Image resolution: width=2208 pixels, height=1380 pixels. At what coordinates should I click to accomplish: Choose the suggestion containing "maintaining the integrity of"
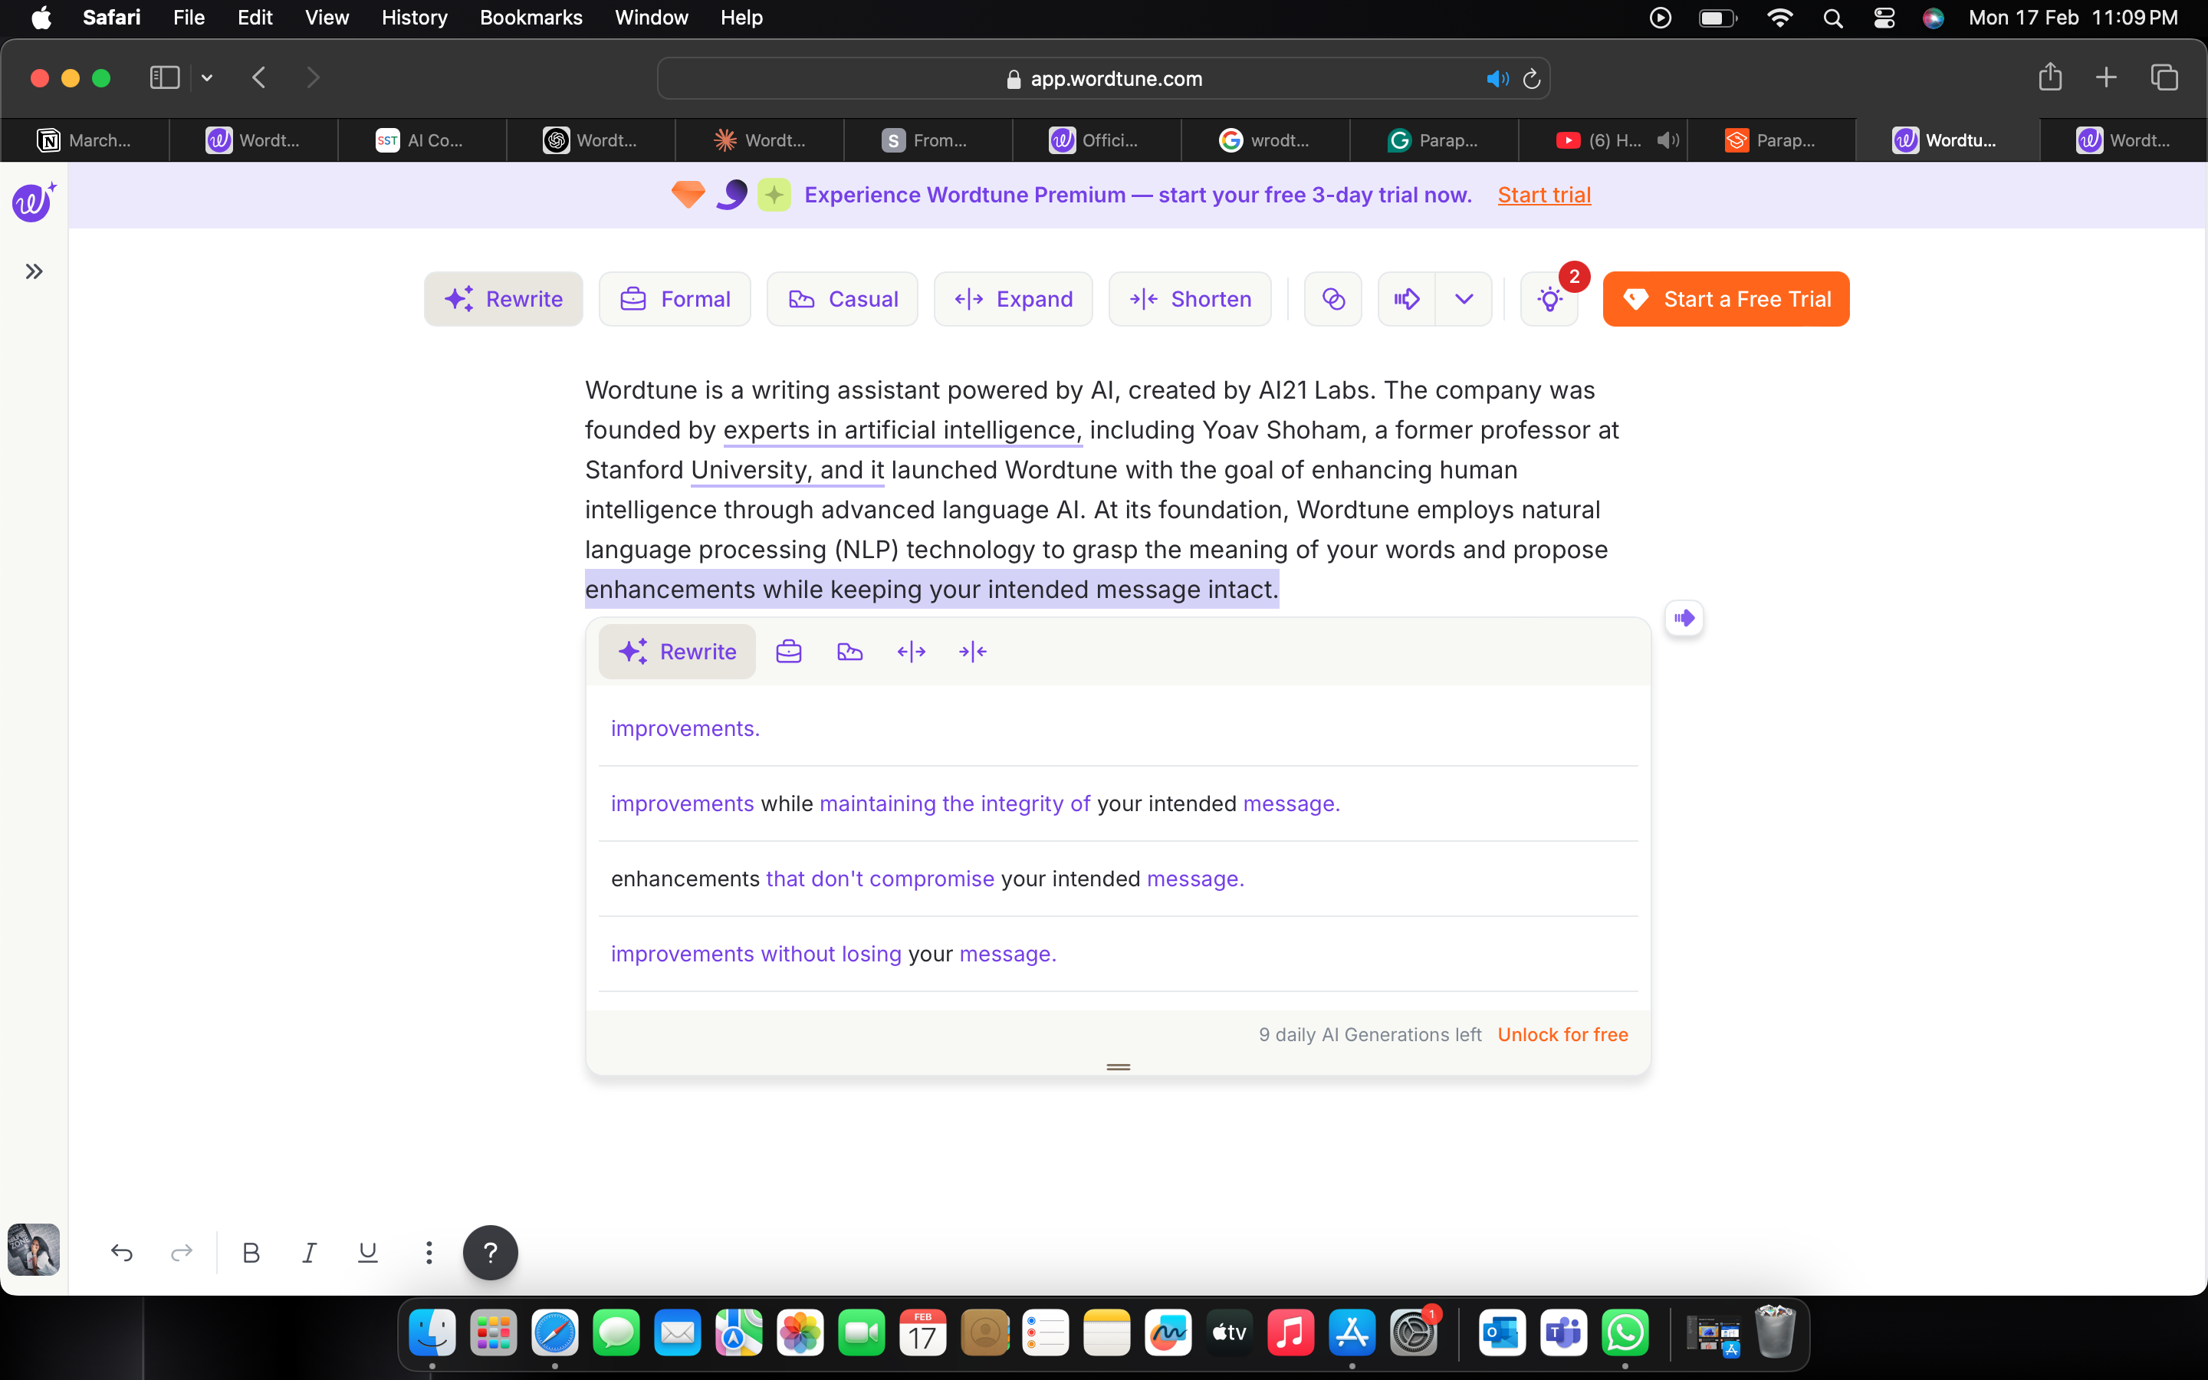point(1118,803)
